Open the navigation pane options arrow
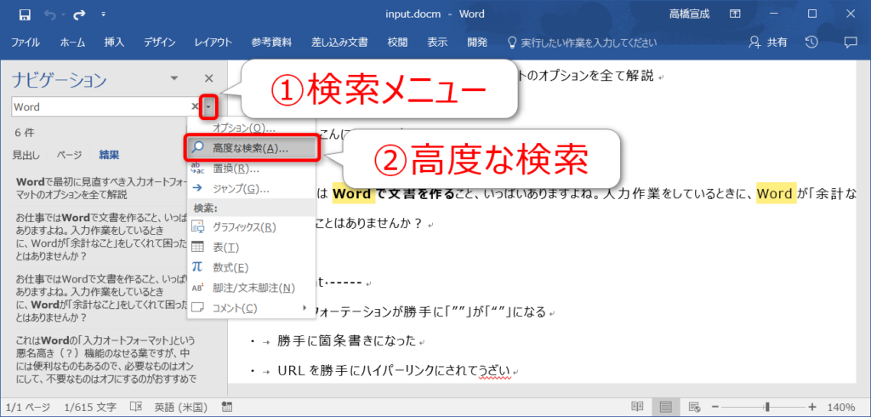 point(174,79)
